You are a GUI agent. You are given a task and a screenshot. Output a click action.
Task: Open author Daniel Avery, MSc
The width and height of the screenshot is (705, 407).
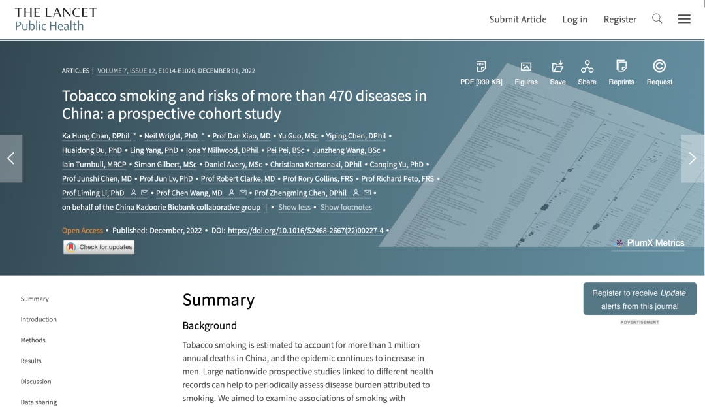pyautogui.click(x=233, y=165)
